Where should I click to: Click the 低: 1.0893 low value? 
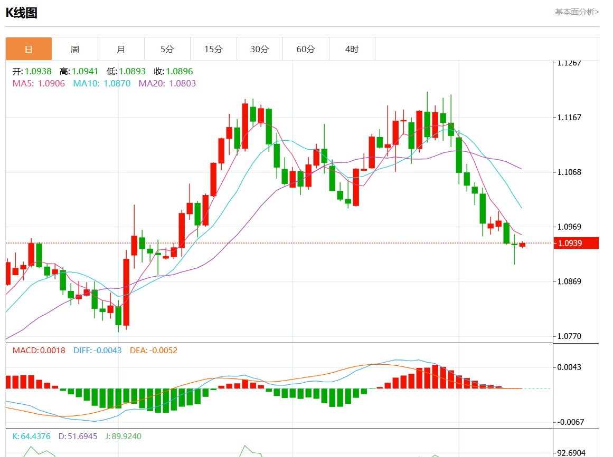(126, 71)
